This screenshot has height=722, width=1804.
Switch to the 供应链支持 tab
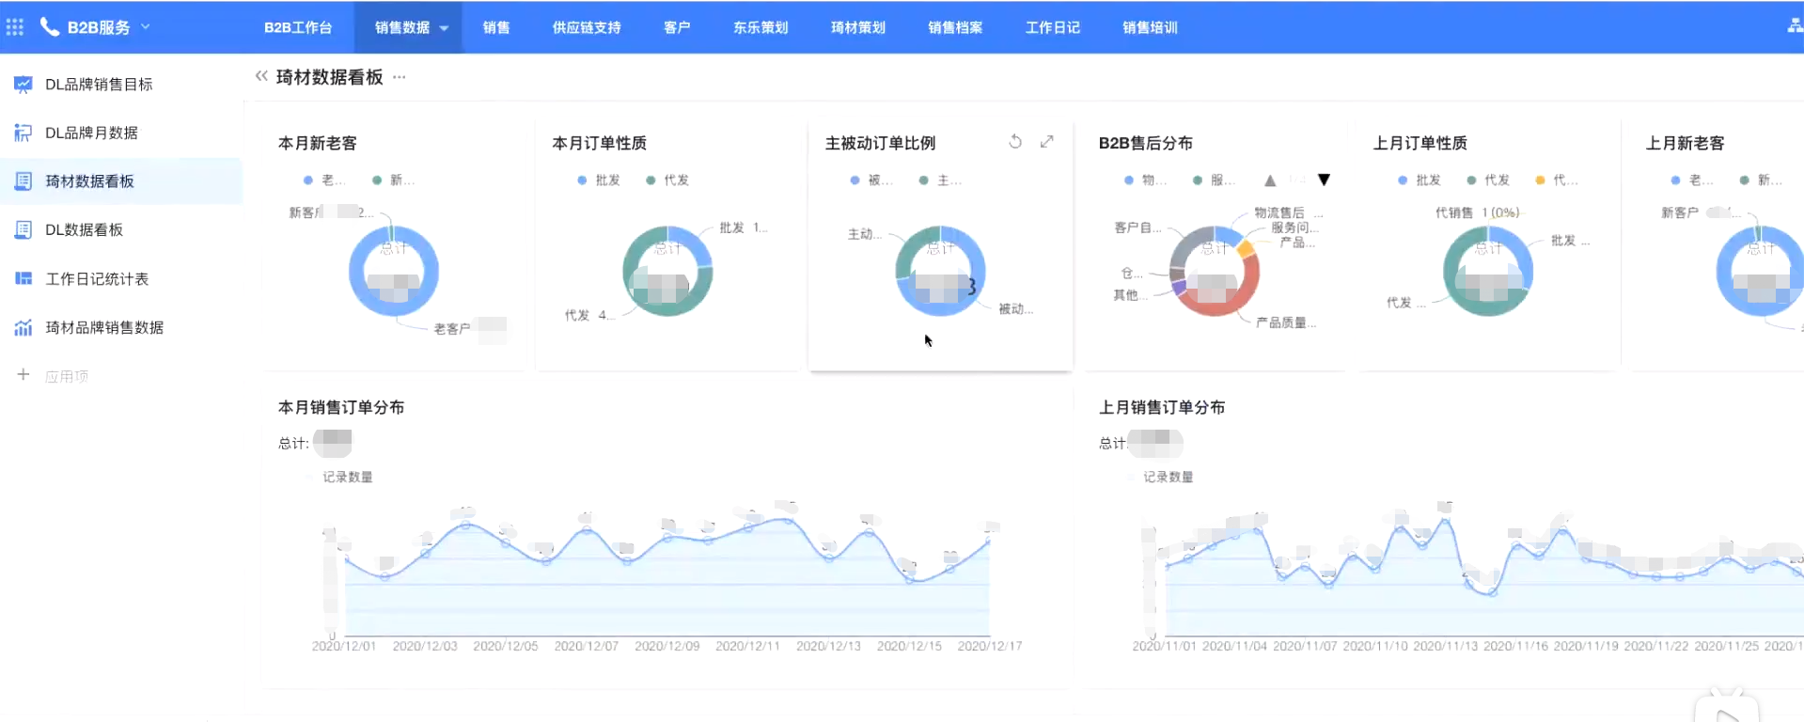[587, 27]
